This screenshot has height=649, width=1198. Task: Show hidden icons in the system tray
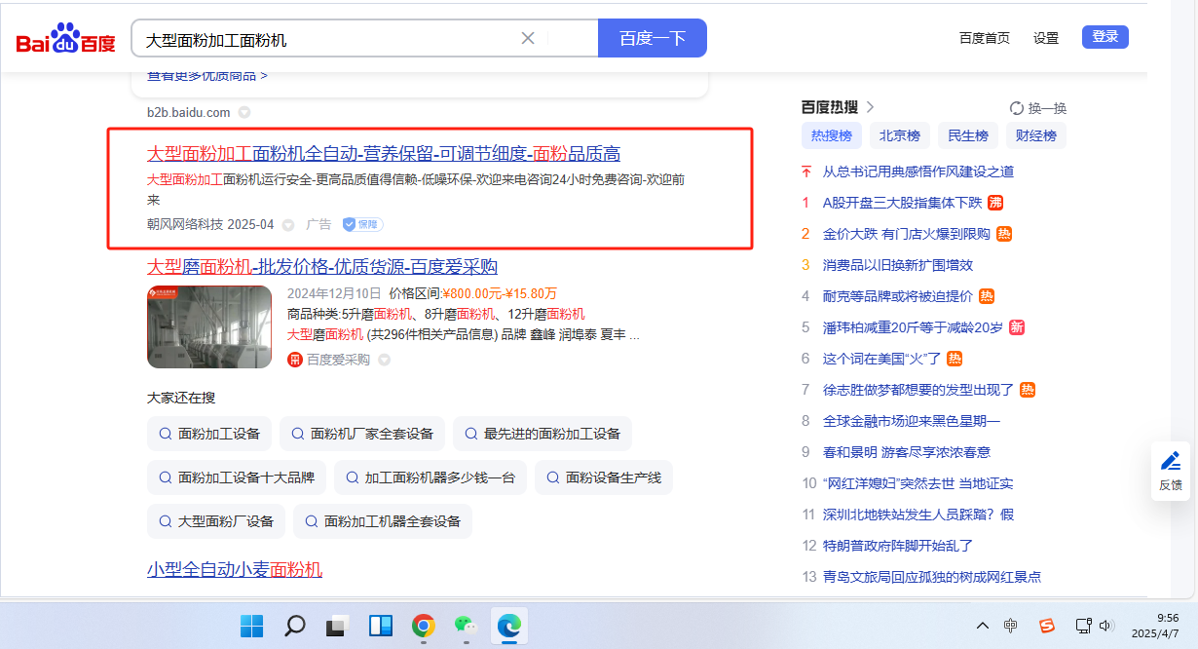tap(983, 626)
